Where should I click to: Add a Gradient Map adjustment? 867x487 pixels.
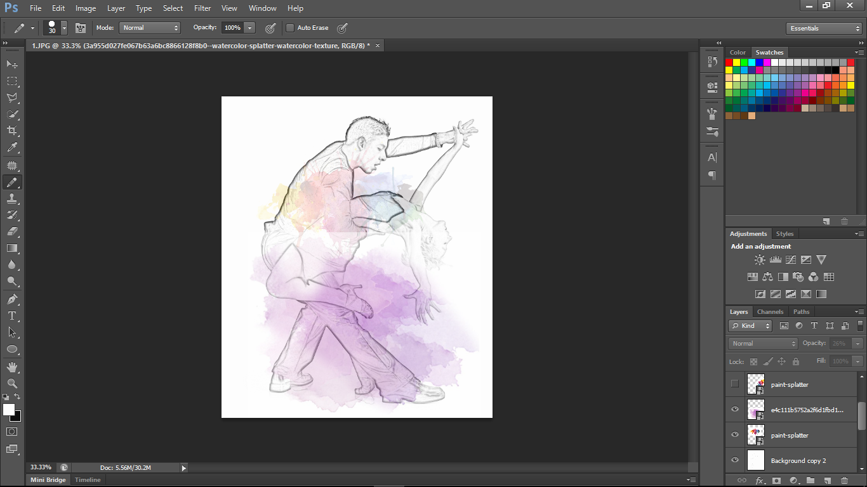[821, 294]
